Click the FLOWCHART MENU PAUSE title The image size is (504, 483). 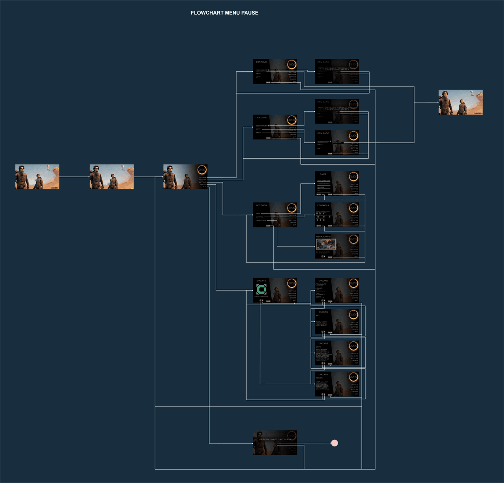pos(225,13)
